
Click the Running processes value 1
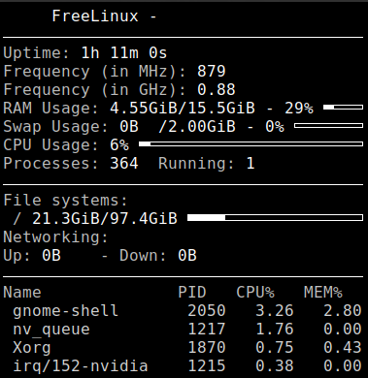click(x=251, y=164)
